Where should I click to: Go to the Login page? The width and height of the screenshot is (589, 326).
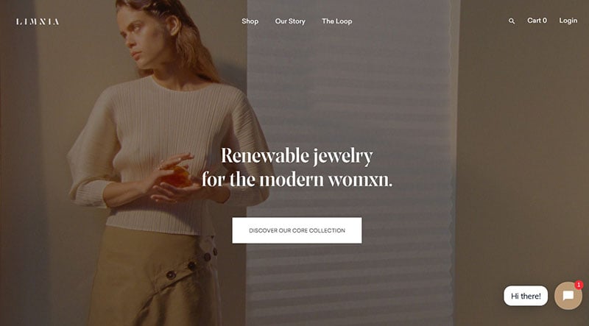click(x=568, y=21)
